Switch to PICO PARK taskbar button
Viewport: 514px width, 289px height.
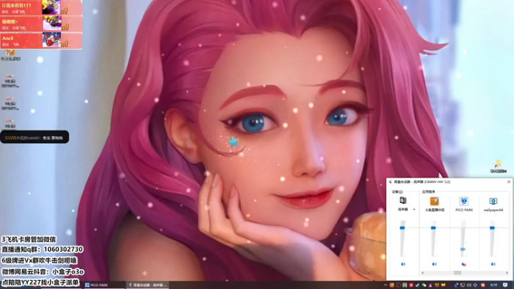(104, 285)
